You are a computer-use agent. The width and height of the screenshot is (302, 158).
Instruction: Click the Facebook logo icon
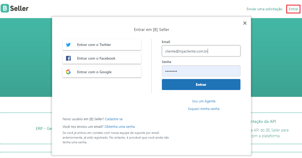coord(68,58)
